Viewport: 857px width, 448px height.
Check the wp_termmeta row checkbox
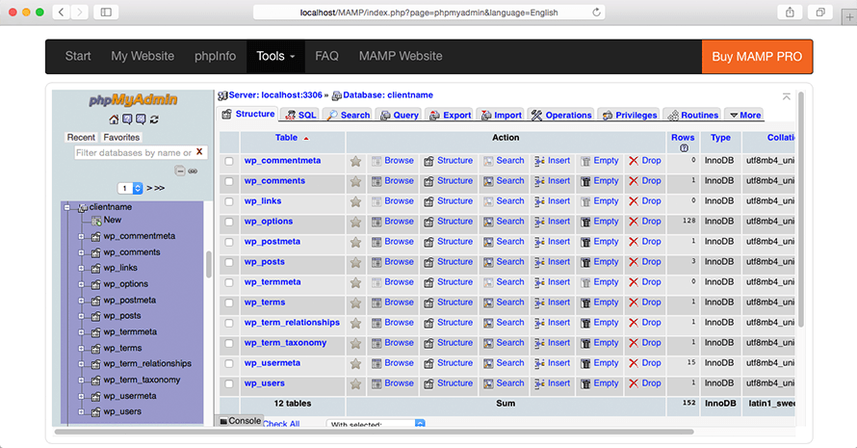point(229,283)
